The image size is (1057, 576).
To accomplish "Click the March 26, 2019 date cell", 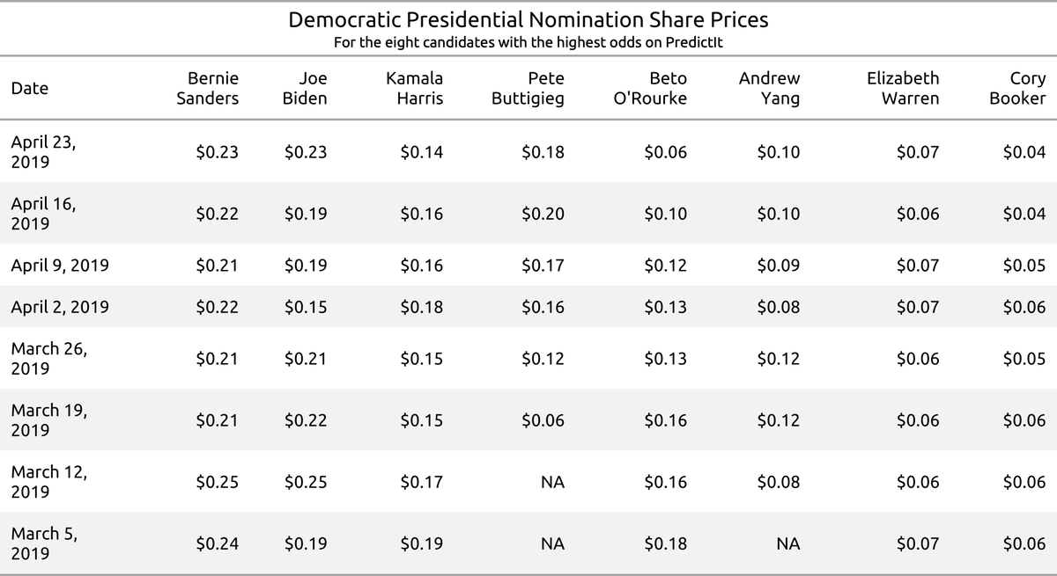I will pyautogui.click(x=48, y=358).
